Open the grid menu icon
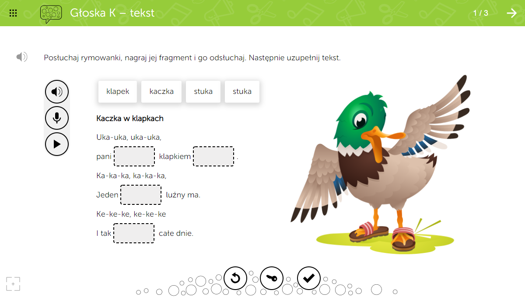The image size is (525, 297). pos(13,13)
